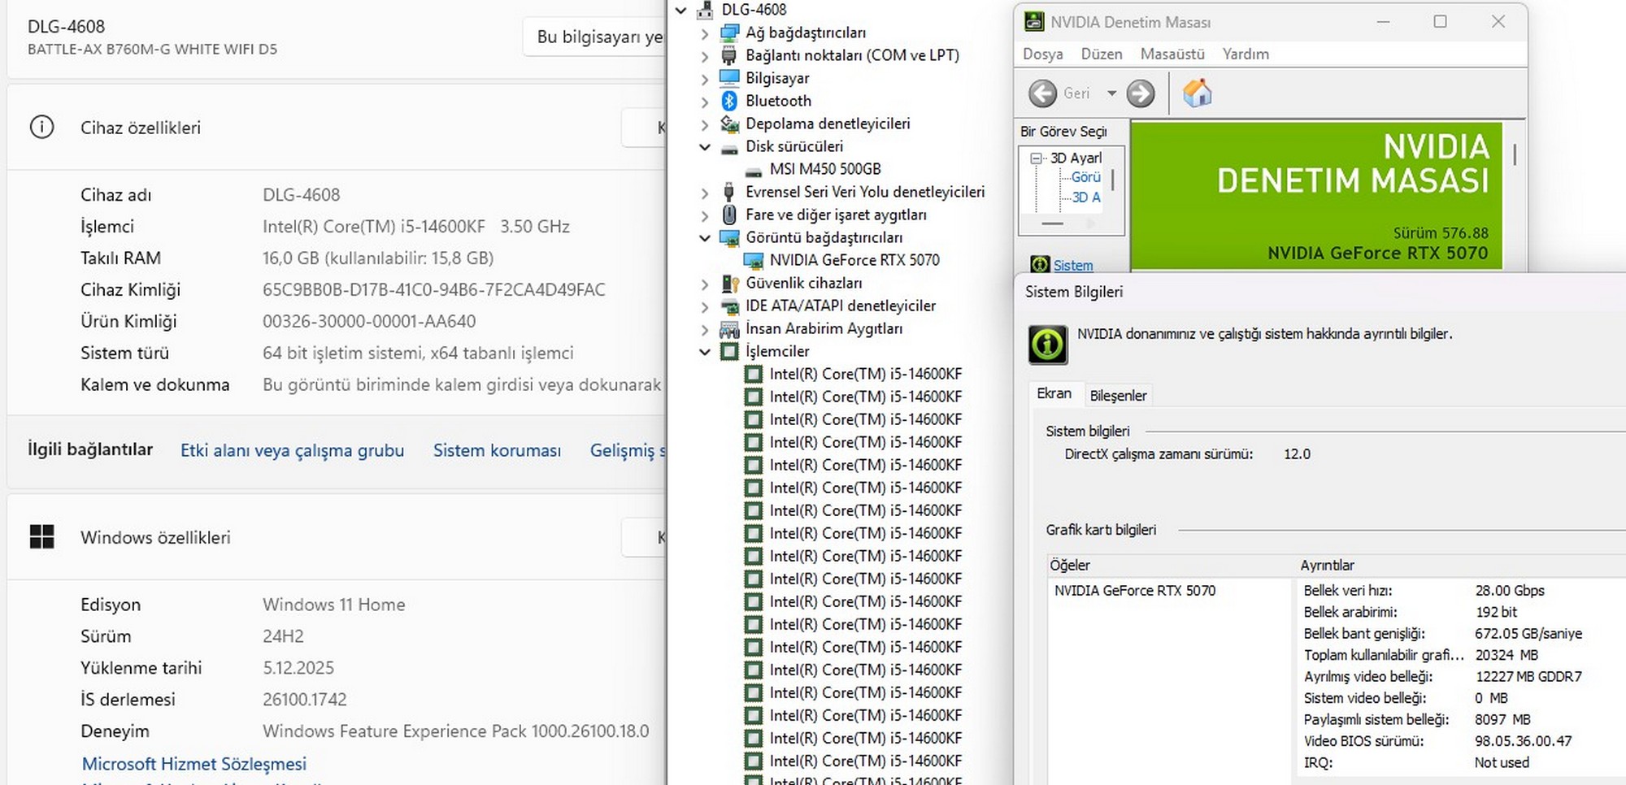The height and width of the screenshot is (785, 1626).
Task: Collapse the İşlemciler processor list
Action: coord(705,352)
